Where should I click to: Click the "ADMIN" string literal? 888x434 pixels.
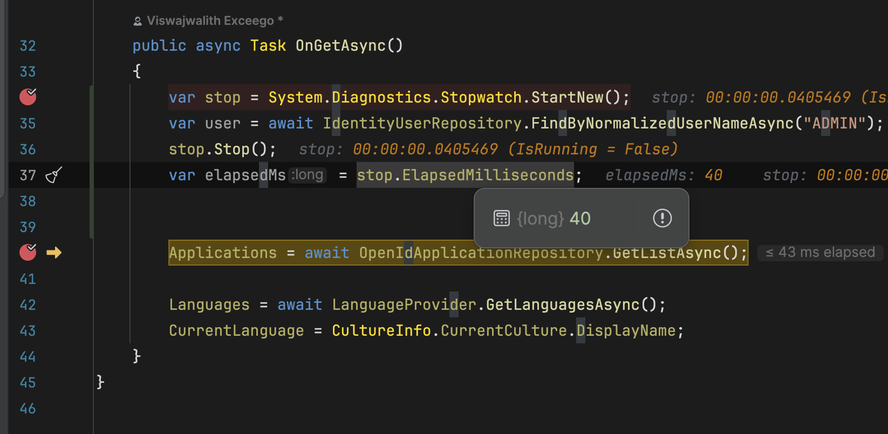[835, 124]
